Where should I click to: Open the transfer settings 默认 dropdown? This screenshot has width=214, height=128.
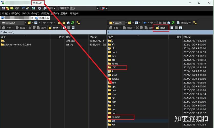tap(97, 8)
